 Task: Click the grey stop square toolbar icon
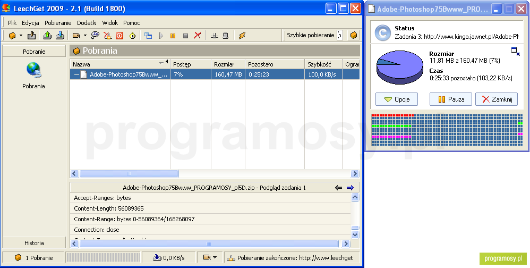pos(185,36)
